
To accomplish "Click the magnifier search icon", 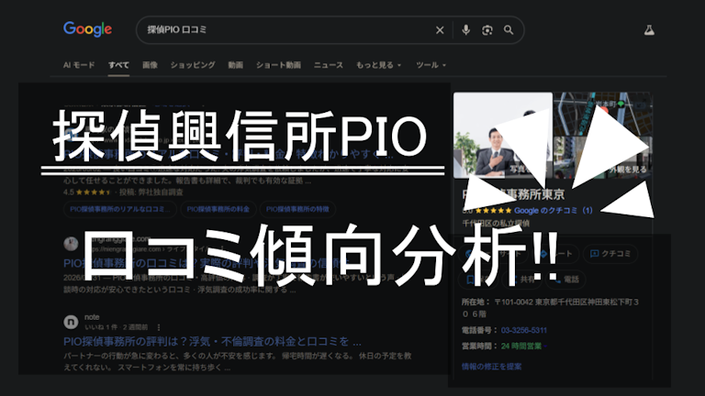I will pos(509,30).
